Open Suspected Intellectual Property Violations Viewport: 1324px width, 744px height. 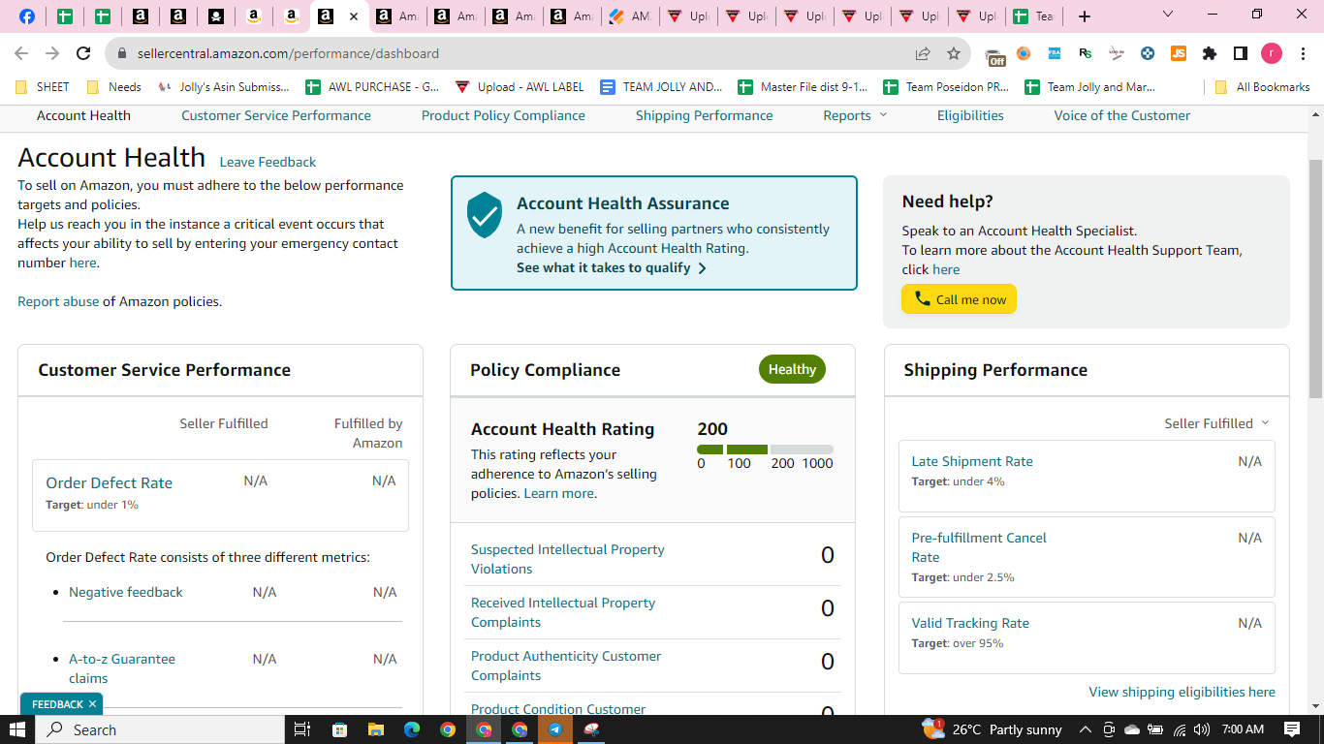tap(568, 559)
